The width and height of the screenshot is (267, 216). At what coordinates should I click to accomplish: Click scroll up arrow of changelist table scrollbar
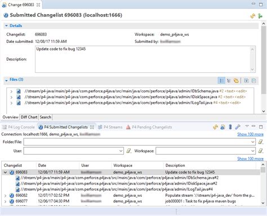click(x=263, y=165)
